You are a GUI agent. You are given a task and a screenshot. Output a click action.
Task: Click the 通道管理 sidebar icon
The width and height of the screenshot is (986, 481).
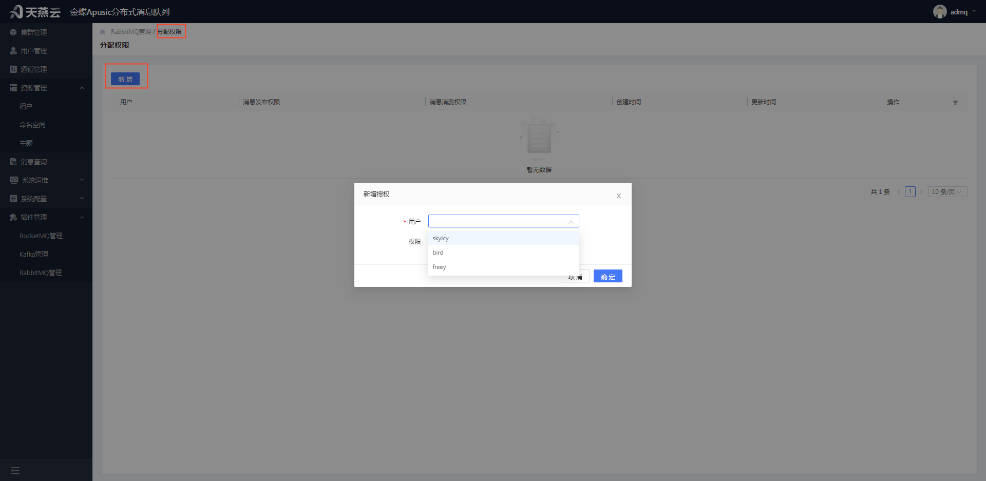pos(13,69)
